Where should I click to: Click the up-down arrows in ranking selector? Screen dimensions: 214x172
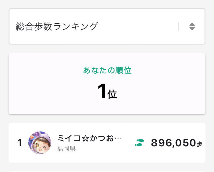point(192,27)
